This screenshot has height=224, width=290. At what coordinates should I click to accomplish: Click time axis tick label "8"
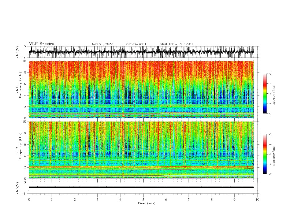212,199
